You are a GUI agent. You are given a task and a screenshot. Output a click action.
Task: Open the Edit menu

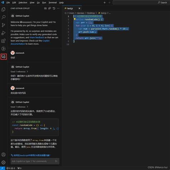click(x=14, y=3)
